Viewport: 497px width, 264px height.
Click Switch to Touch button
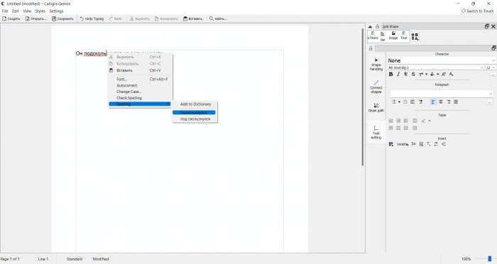click(477, 11)
